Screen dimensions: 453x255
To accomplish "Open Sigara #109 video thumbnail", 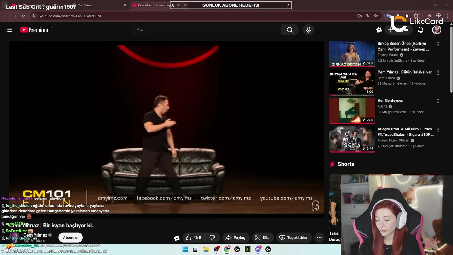I will click(352, 139).
